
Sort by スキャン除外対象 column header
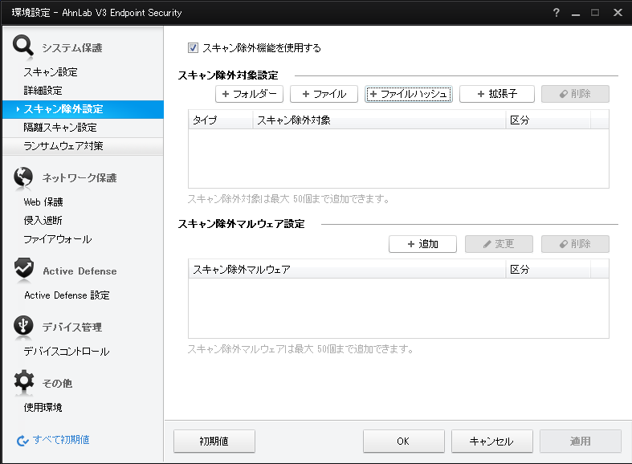(x=379, y=120)
